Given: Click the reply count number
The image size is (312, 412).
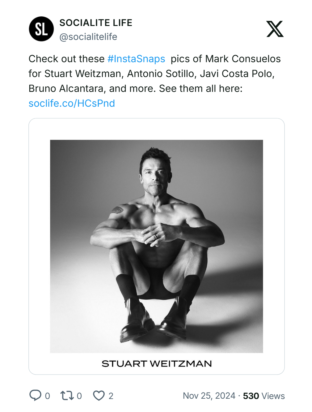Looking at the screenshot, I should click(47, 396).
